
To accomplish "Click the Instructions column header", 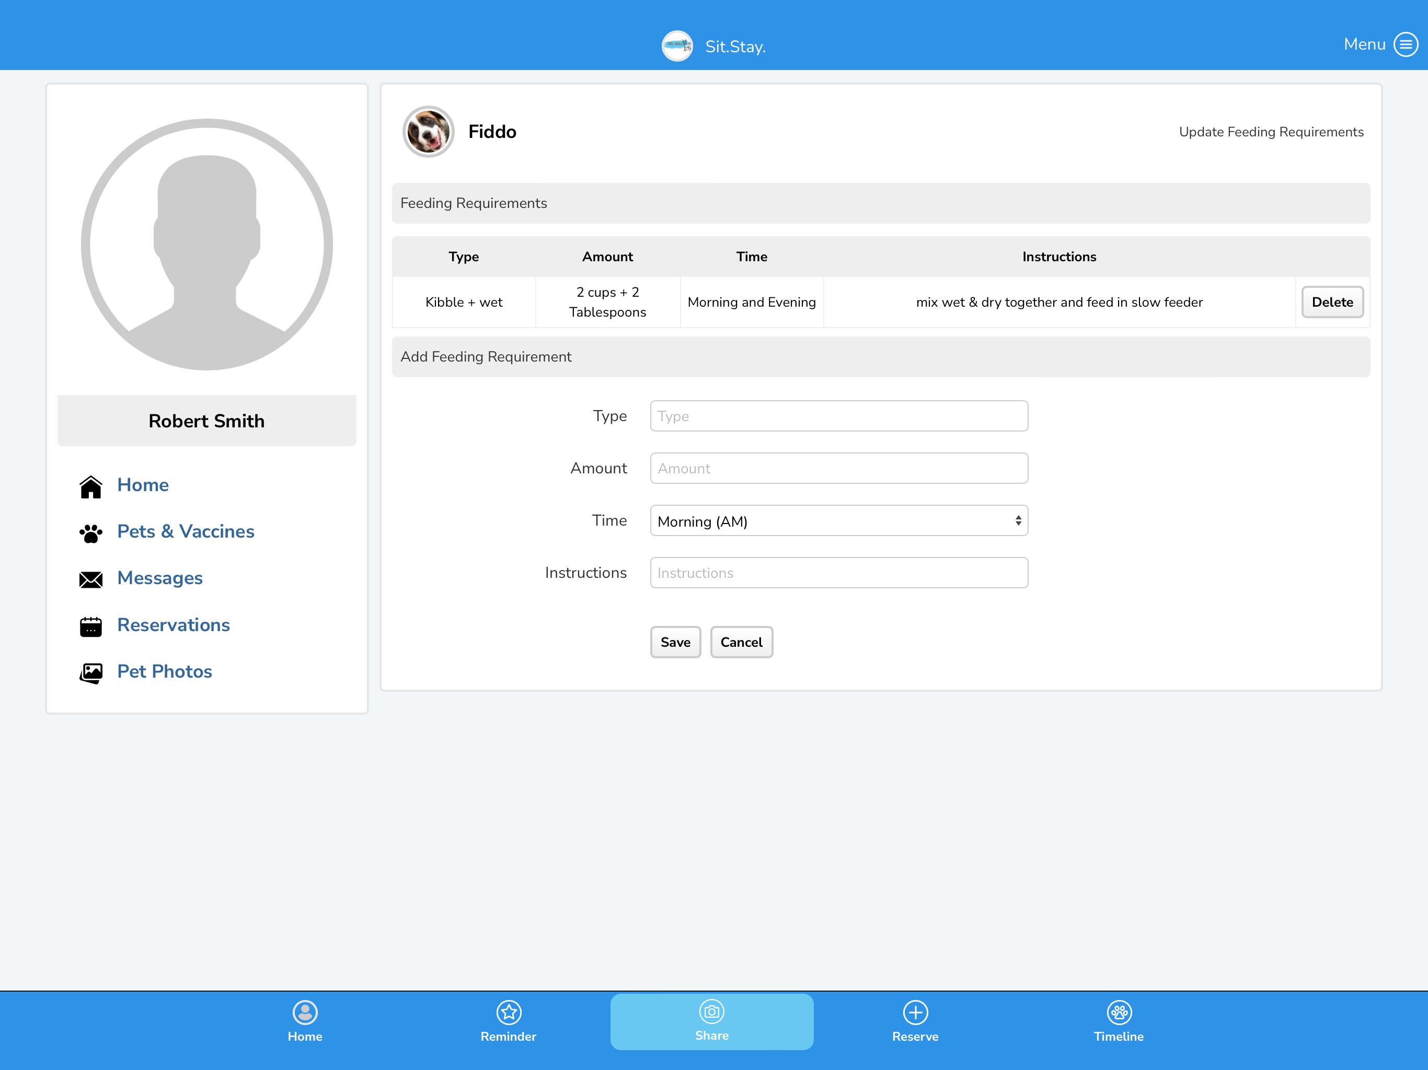I will tap(1060, 257).
